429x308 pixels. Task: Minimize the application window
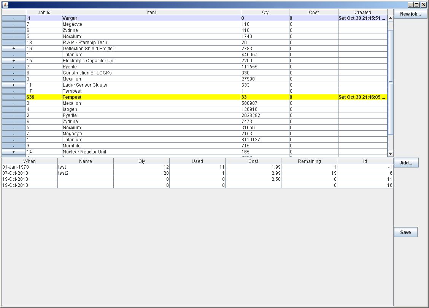pos(410,5)
